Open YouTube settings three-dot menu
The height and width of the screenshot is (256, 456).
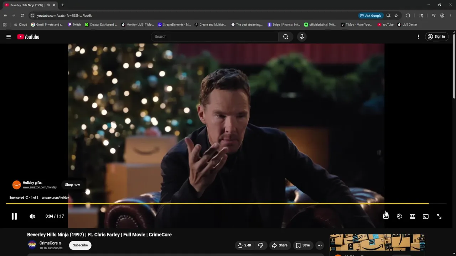point(418,37)
